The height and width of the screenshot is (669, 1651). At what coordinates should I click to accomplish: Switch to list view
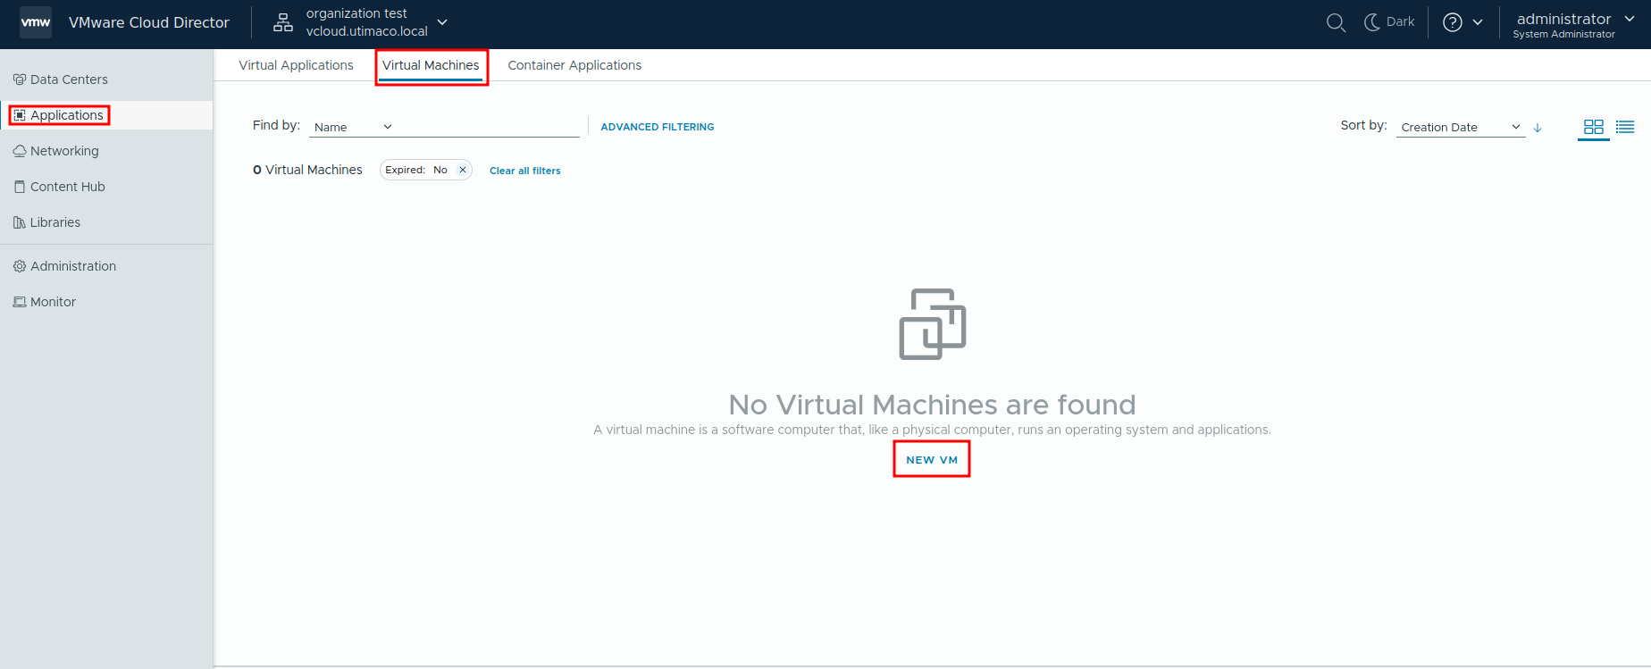[1625, 127]
